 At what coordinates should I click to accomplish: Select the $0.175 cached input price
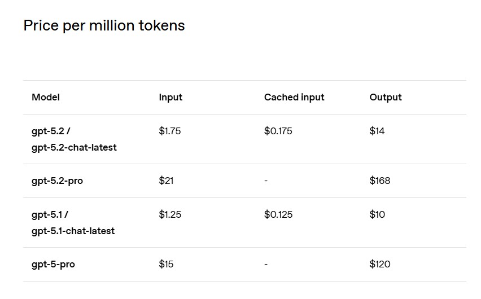click(x=278, y=131)
